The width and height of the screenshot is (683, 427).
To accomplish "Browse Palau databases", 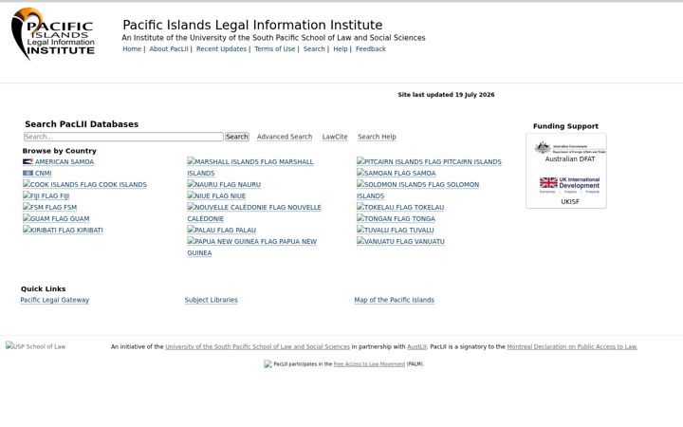I will (222, 230).
